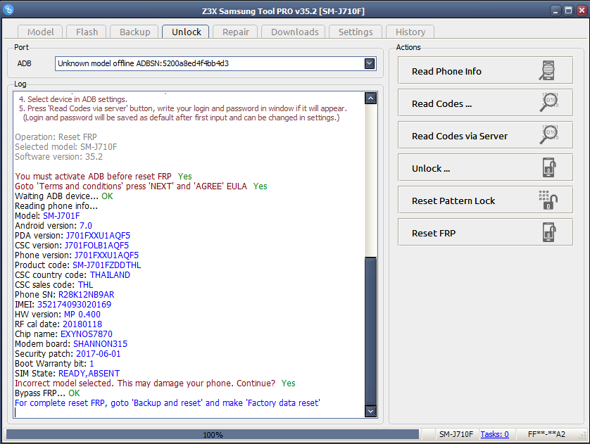590x444 pixels.
Task: Click CSC country code THAILAND
Action: coord(110,275)
